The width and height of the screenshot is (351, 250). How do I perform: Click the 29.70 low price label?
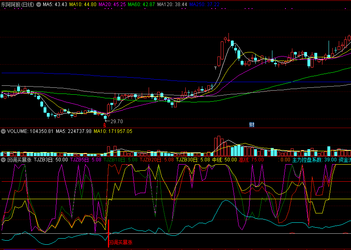(x=116, y=122)
